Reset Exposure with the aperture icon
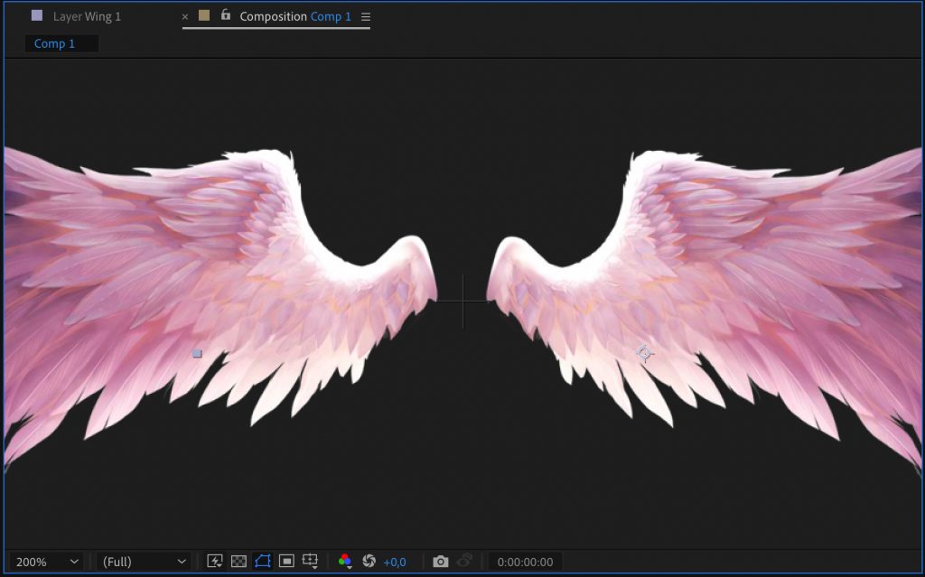925x577 pixels. [370, 561]
